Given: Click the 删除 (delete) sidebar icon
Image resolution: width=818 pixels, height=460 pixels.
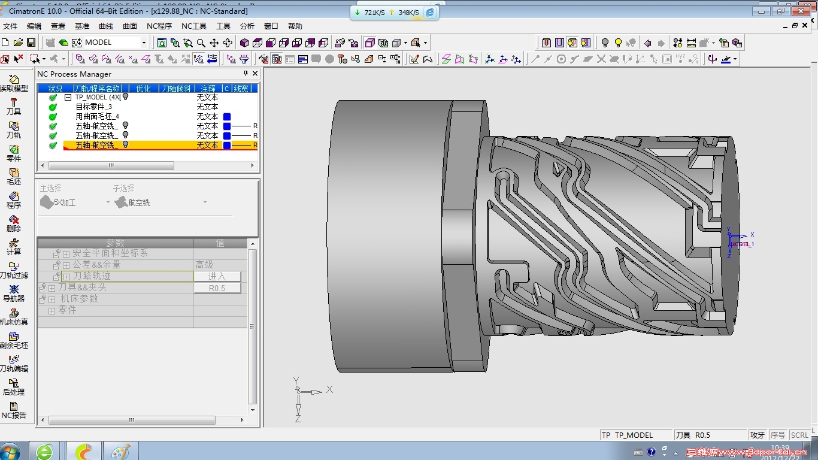Looking at the screenshot, I should pyautogui.click(x=14, y=223).
